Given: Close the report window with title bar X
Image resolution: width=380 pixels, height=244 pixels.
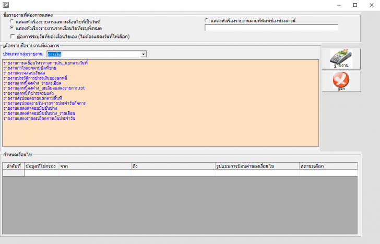Looking at the screenshot, I should pos(372,5).
